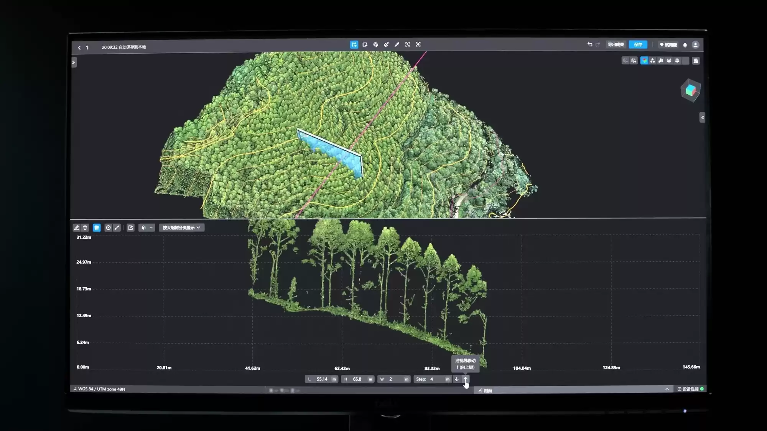
Task: Toggle the blue grid display button
Action: click(x=97, y=228)
